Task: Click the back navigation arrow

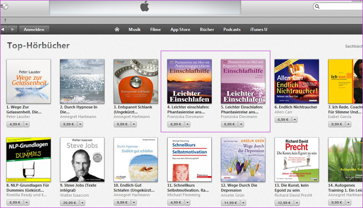Action: (x=4, y=30)
